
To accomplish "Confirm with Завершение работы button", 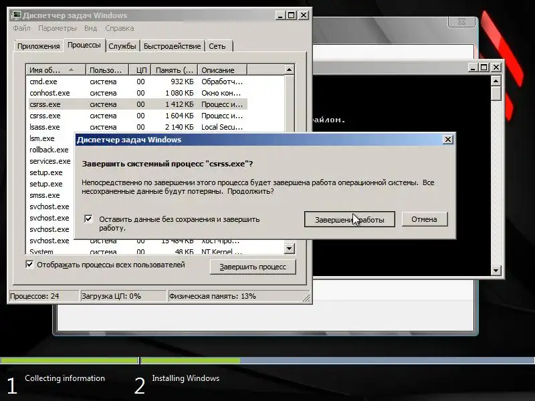I will (x=349, y=219).
